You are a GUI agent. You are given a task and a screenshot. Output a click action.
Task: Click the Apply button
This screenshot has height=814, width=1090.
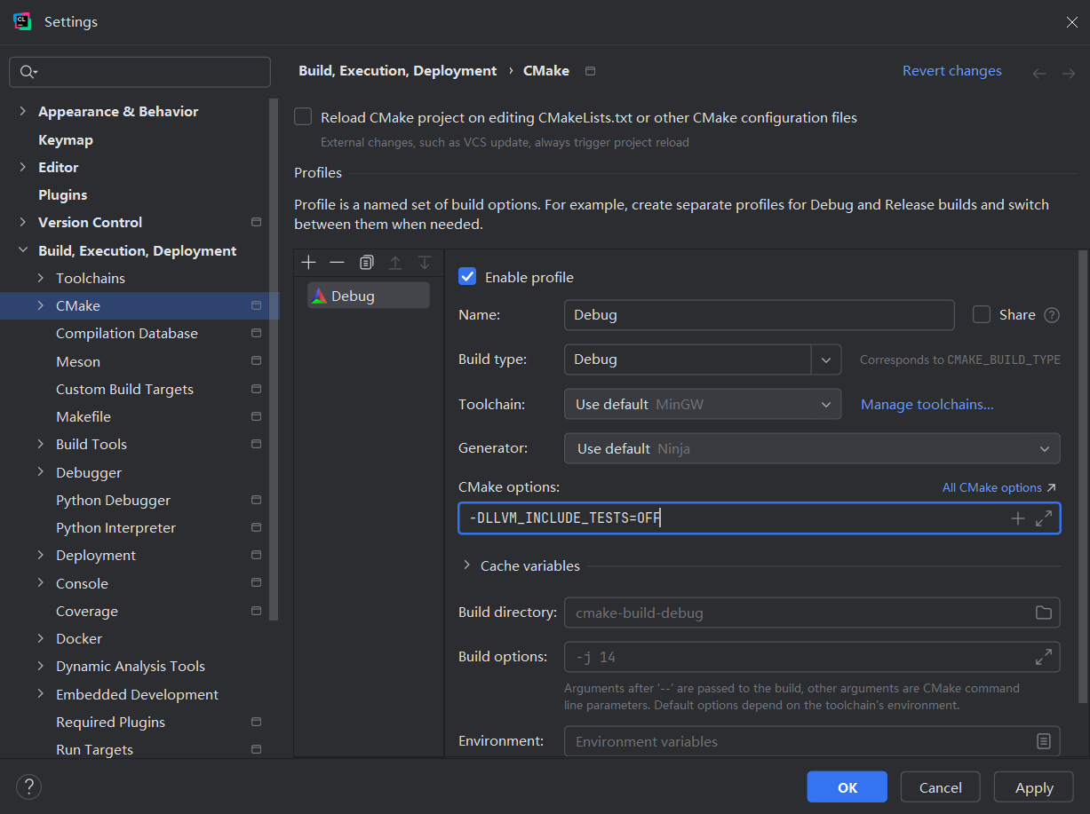(x=1034, y=787)
